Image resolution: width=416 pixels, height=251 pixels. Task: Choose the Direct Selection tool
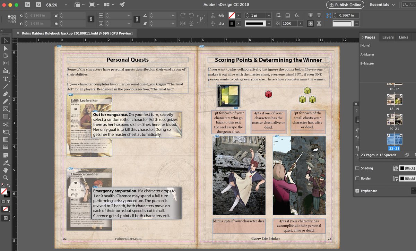tap(6, 48)
